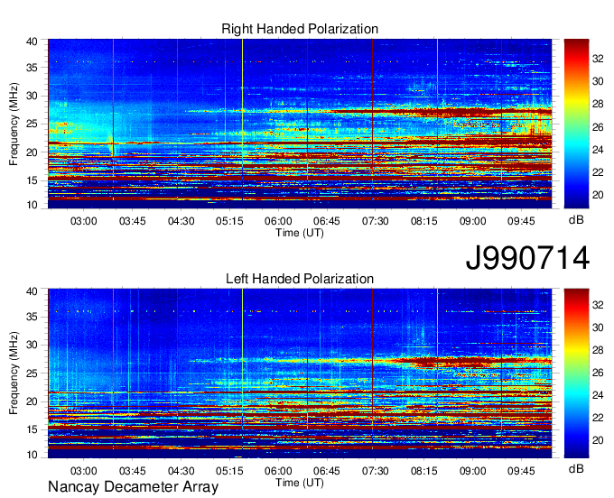The width and height of the screenshot is (614, 498).
Task: Select the J990714 observation label
Action: click(x=527, y=258)
